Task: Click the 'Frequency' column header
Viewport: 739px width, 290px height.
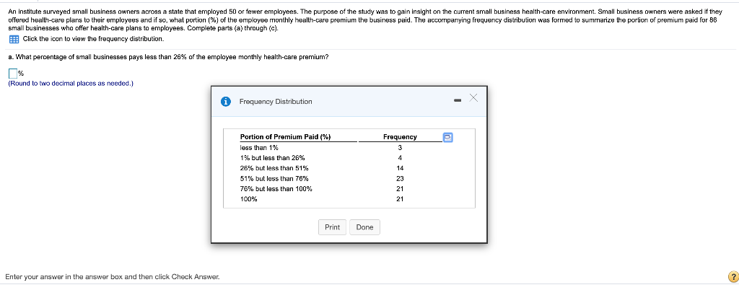Action: 400,137
